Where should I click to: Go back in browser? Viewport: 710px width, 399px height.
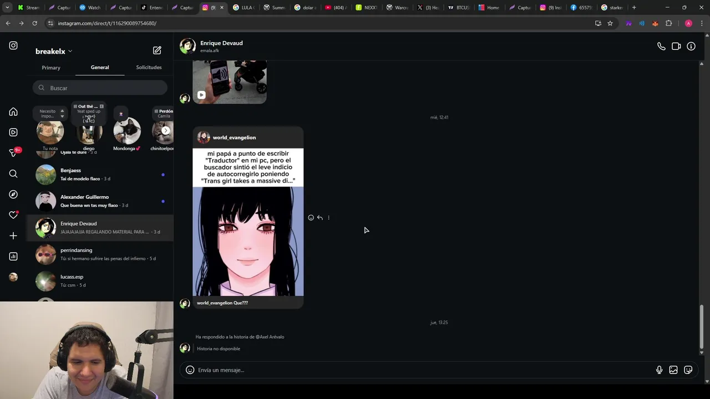(x=8, y=23)
